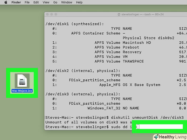Click the Unmount of all volumes line
This screenshot has height=140, width=187.
88,122
